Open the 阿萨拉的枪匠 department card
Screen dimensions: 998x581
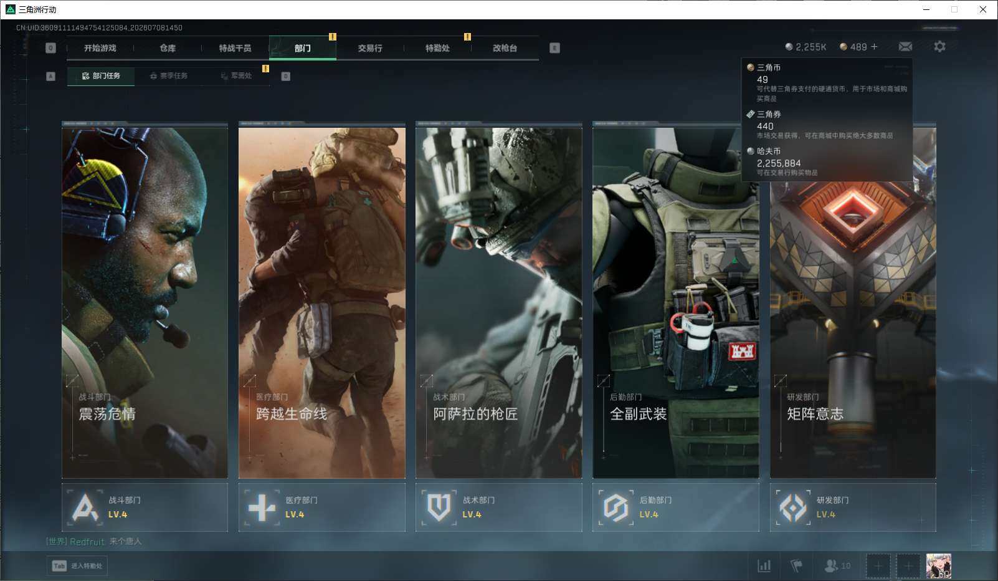(x=499, y=300)
